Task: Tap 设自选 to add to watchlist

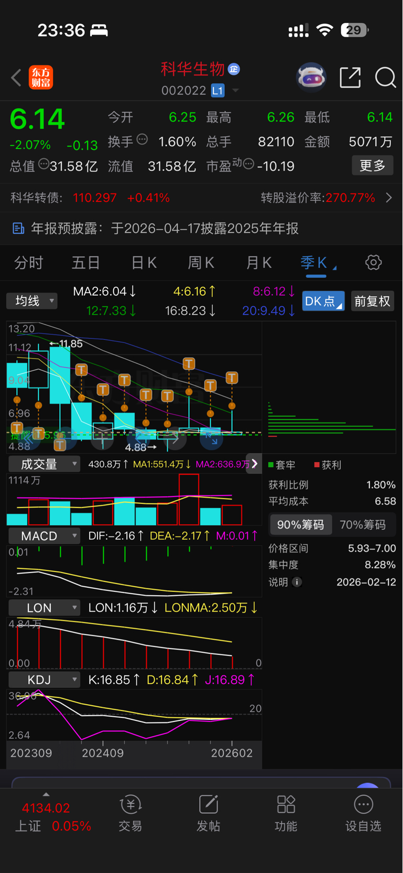Action: tap(363, 814)
